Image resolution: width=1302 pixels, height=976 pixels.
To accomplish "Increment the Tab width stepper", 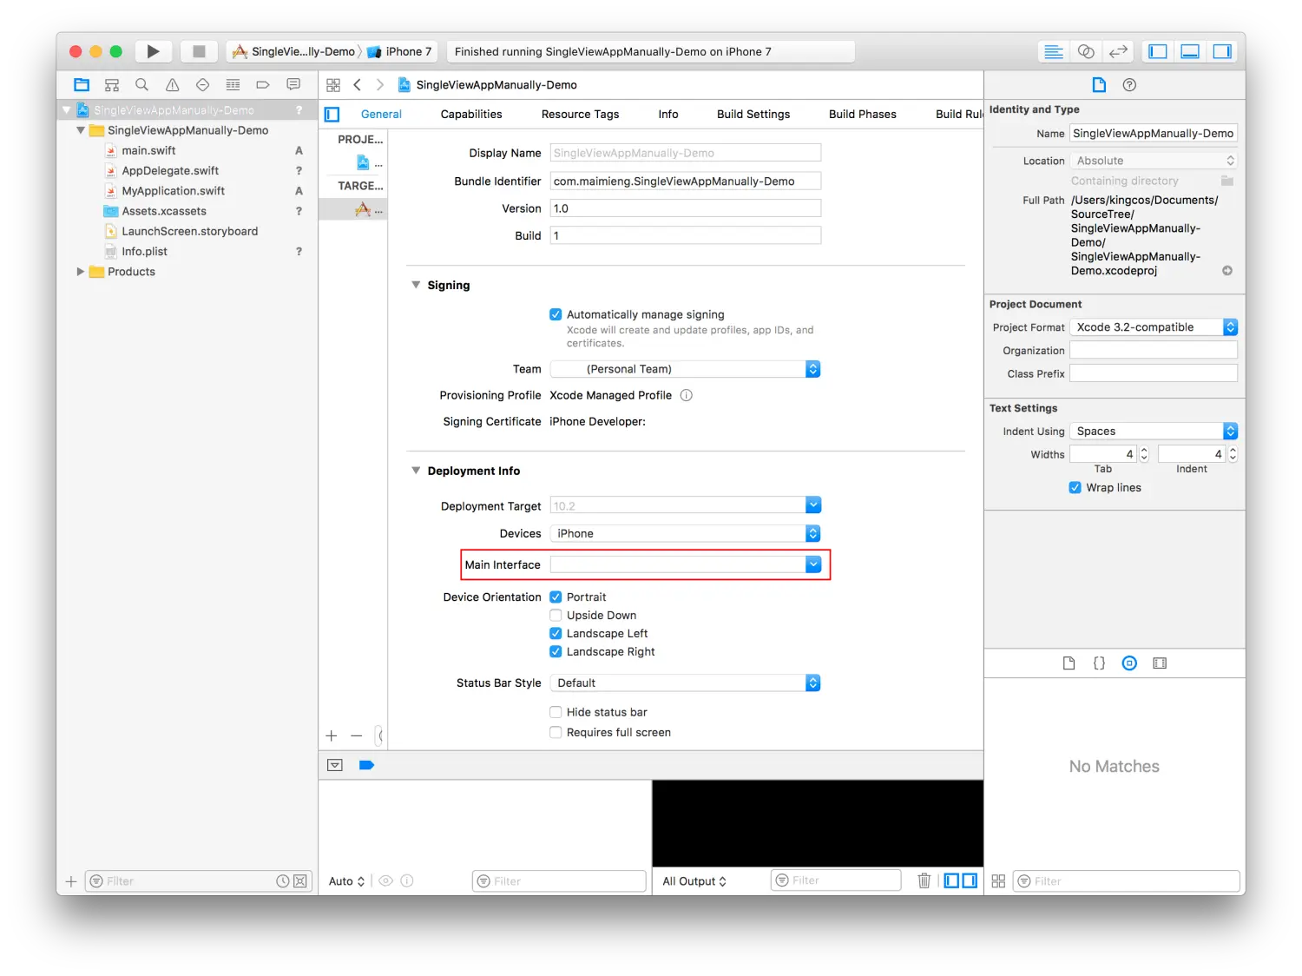I will 1144,450.
